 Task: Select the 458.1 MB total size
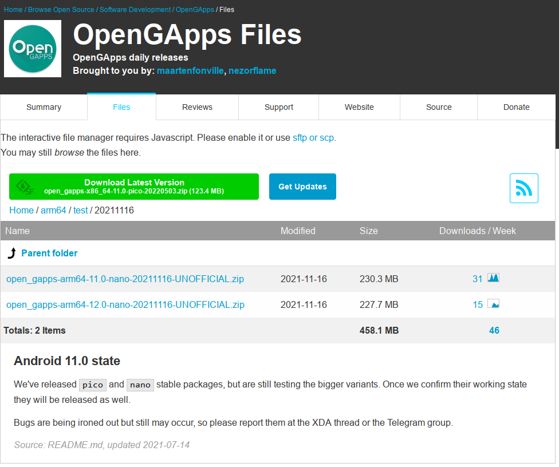click(379, 330)
